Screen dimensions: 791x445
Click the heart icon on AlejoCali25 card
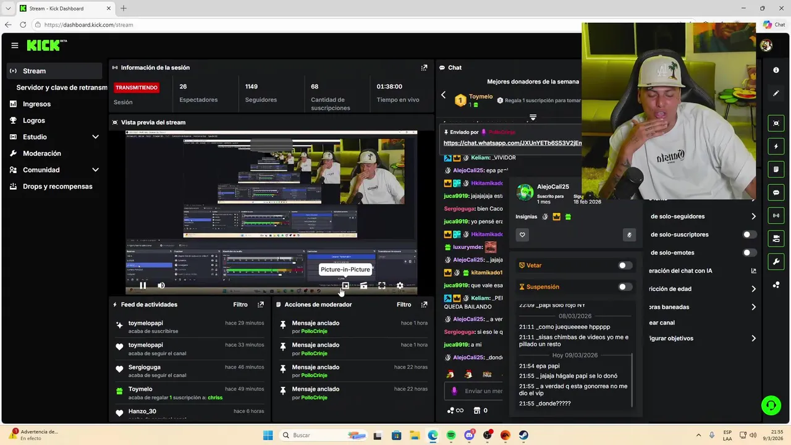(522, 235)
